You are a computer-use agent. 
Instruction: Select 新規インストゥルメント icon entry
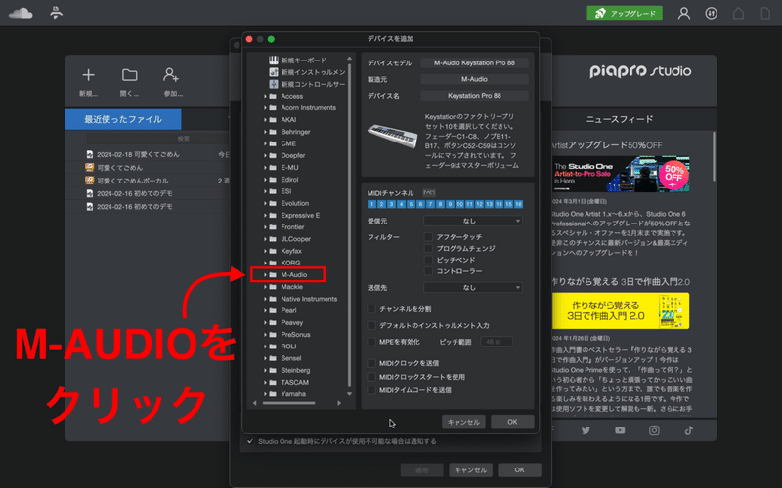pos(274,72)
